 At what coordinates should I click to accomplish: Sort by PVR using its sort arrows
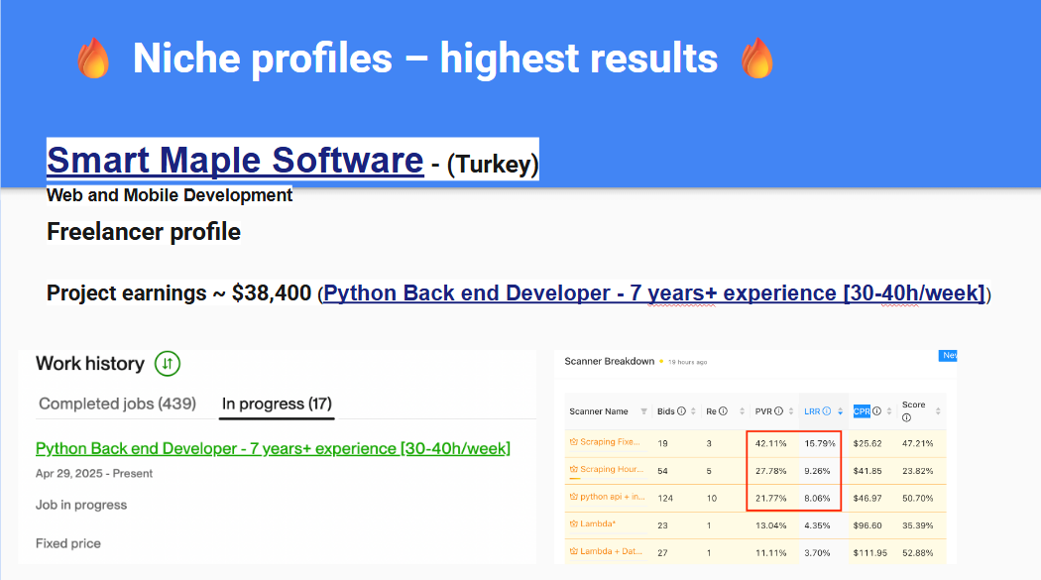(791, 411)
